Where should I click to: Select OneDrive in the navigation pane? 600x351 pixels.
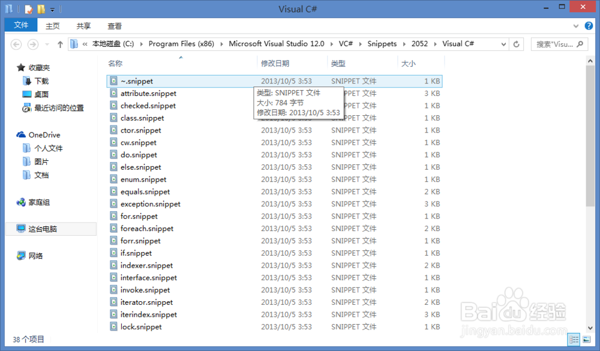pyautogui.click(x=44, y=135)
